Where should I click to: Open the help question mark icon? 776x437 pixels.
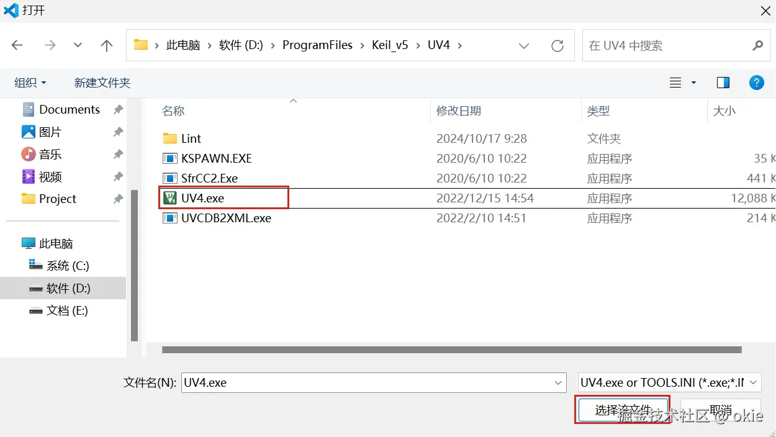(x=756, y=83)
